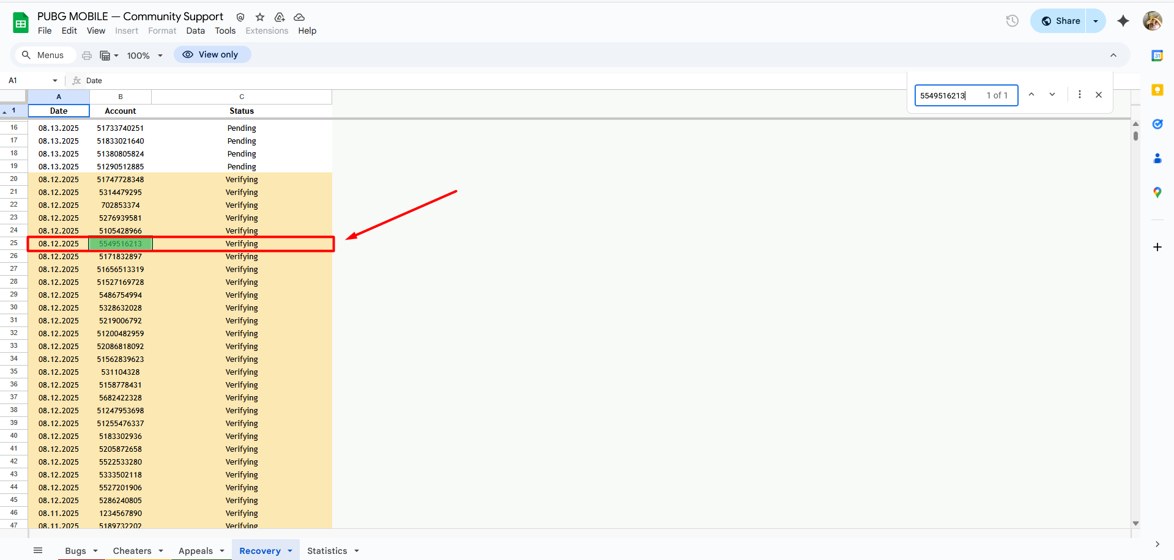Image resolution: width=1174 pixels, height=560 pixels.
Task: Select the Status header cell
Action: 242,111
